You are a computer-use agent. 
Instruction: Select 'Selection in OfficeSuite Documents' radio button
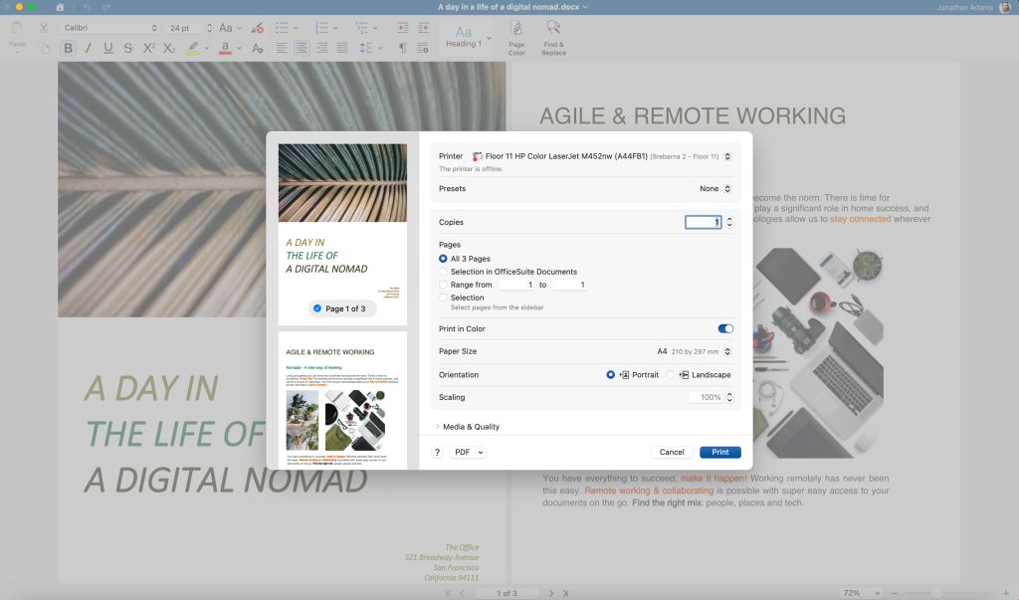click(x=444, y=272)
